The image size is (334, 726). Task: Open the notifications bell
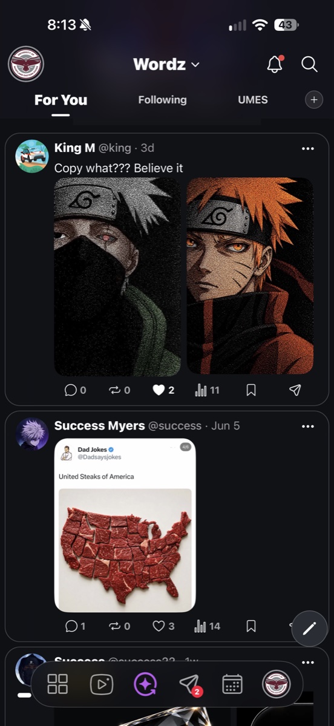click(275, 64)
